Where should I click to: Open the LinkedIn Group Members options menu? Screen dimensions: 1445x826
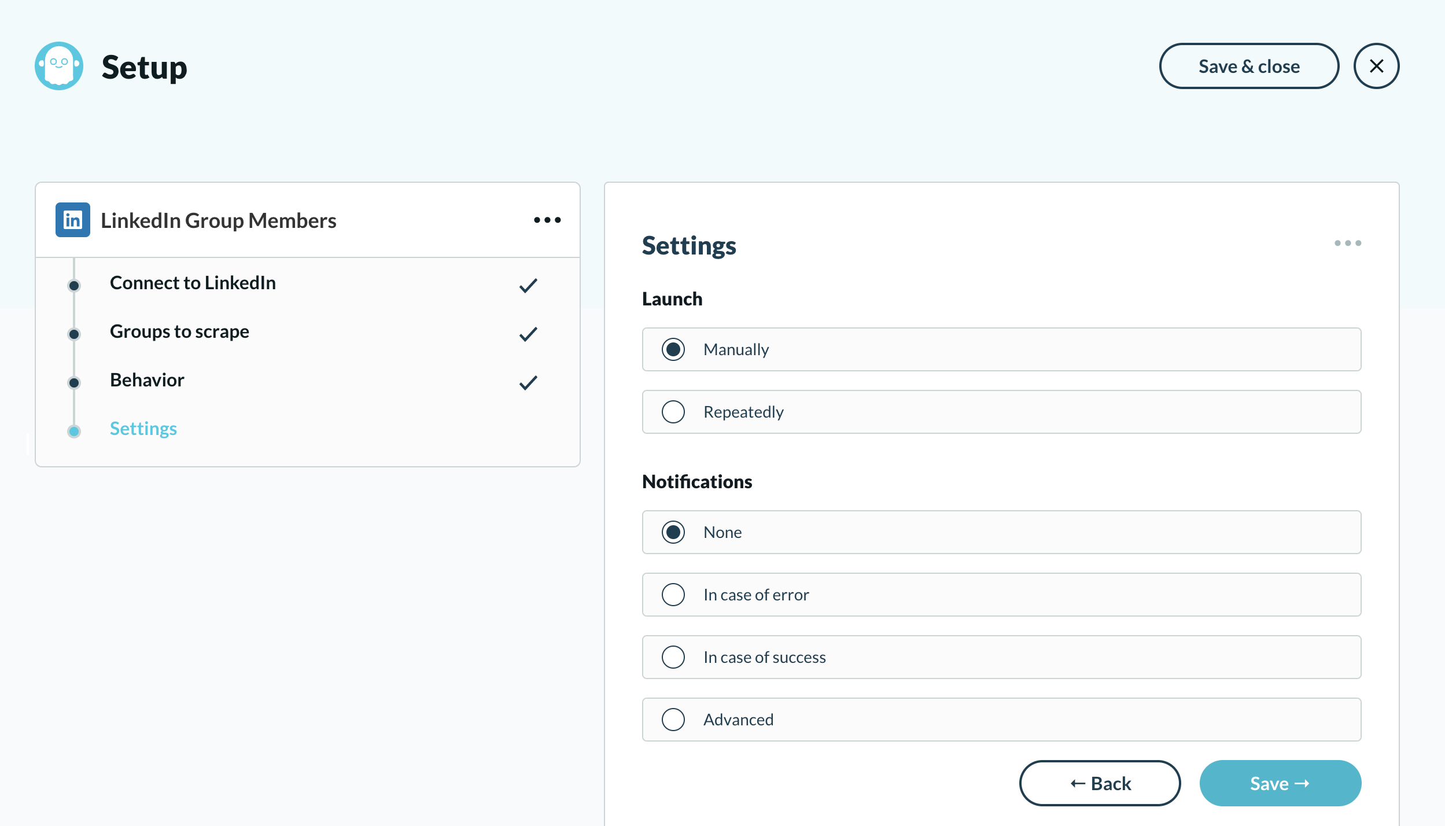coord(547,220)
